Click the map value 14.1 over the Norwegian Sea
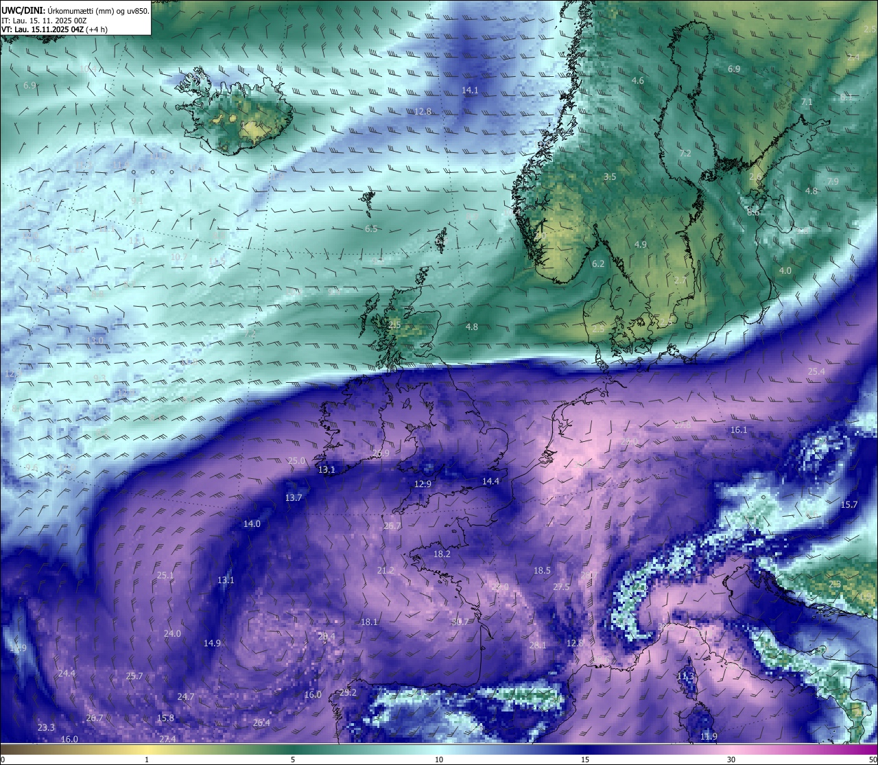878x765 pixels. (470, 91)
